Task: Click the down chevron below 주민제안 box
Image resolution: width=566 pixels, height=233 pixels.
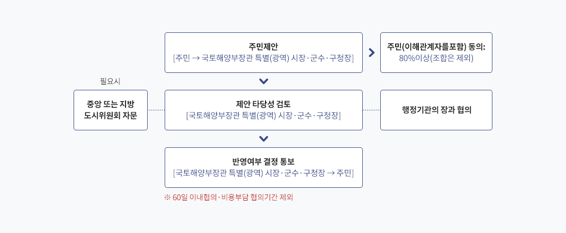Action: point(263,82)
